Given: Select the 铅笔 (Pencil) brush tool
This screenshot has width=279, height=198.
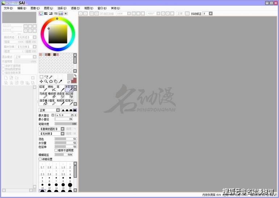Looking at the screenshot, I should click(43, 88).
